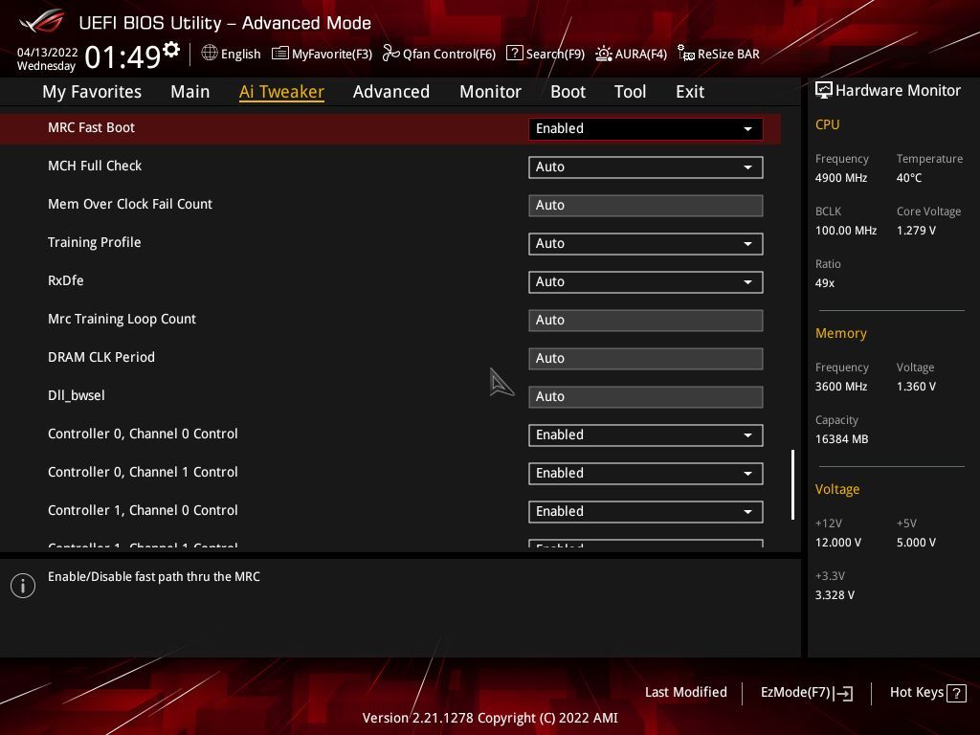Open the Advanced tab

[x=391, y=92]
